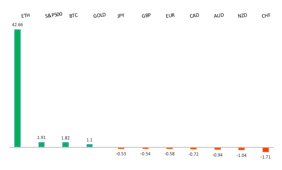This screenshot has width=282, height=170.
Task: Click the BTC bar in the chart
Action: (66, 145)
